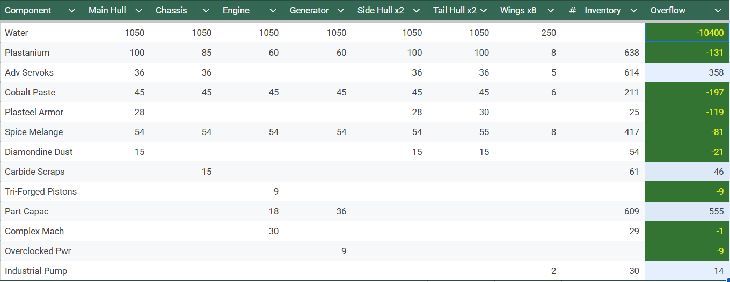This screenshot has width=730, height=282.
Task: Click the Adv Servoks overflow value 358
Action: pyautogui.click(x=687, y=72)
